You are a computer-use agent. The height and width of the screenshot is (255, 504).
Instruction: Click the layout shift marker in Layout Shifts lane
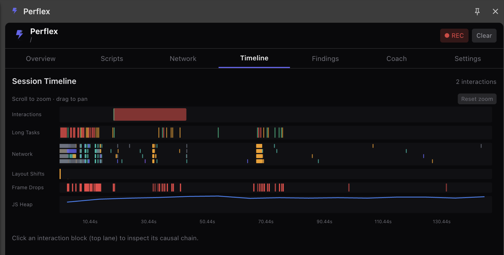[x=60, y=174]
